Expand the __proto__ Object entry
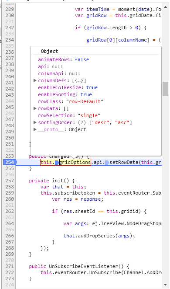170x289 pixels. tap(35, 129)
